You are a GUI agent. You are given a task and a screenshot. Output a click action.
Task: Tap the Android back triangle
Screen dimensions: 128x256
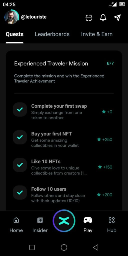(x=96, y=247)
